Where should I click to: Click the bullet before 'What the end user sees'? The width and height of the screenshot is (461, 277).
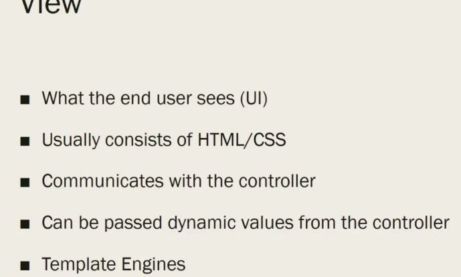point(25,100)
